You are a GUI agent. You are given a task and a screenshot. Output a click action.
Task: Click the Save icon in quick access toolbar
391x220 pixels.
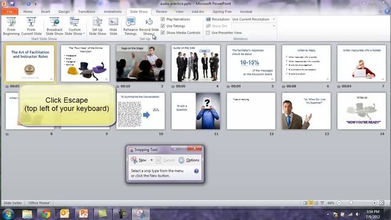point(12,4)
